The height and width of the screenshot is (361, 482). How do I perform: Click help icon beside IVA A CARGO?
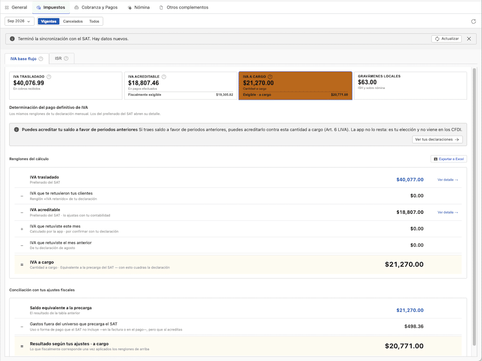270,77
